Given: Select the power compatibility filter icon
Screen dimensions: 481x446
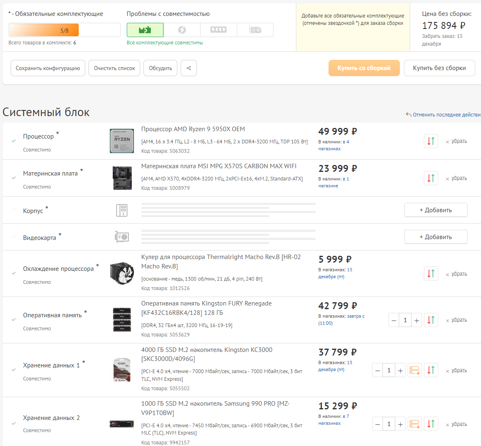Looking at the screenshot, I should (182, 30).
